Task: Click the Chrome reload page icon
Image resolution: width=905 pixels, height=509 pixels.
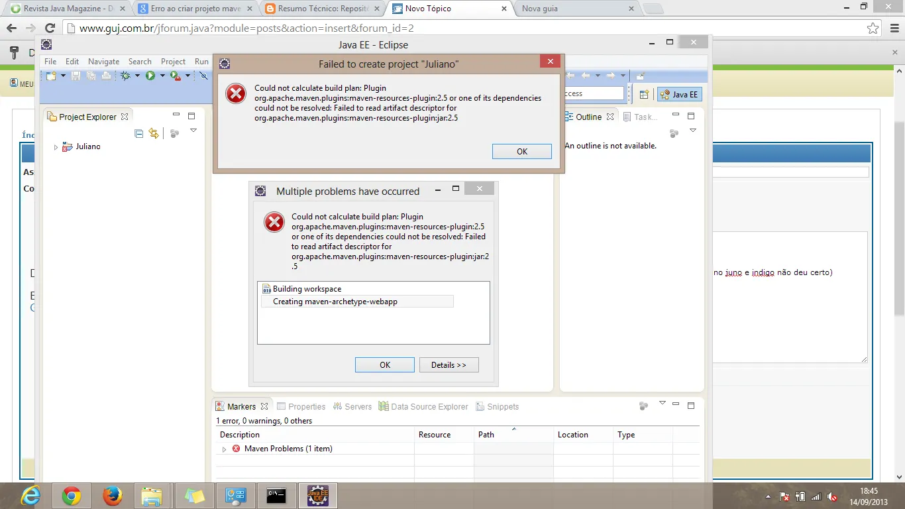Action: click(50, 28)
